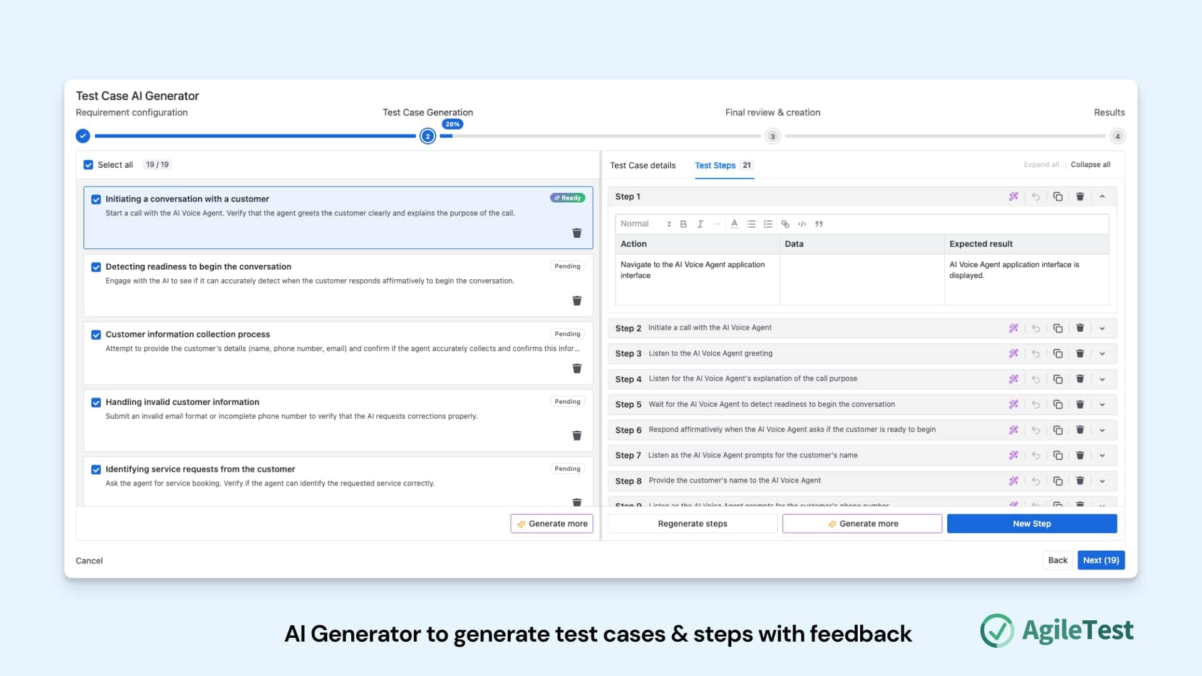Click Generate more under the test steps
1202x676 pixels.
click(862, 524)
